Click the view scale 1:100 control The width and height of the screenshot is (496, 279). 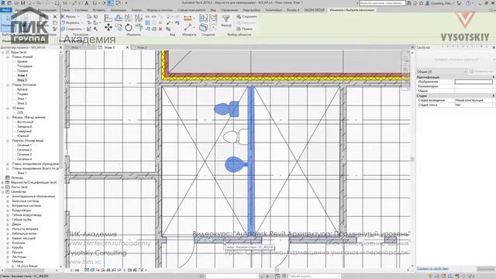(74, 270)
